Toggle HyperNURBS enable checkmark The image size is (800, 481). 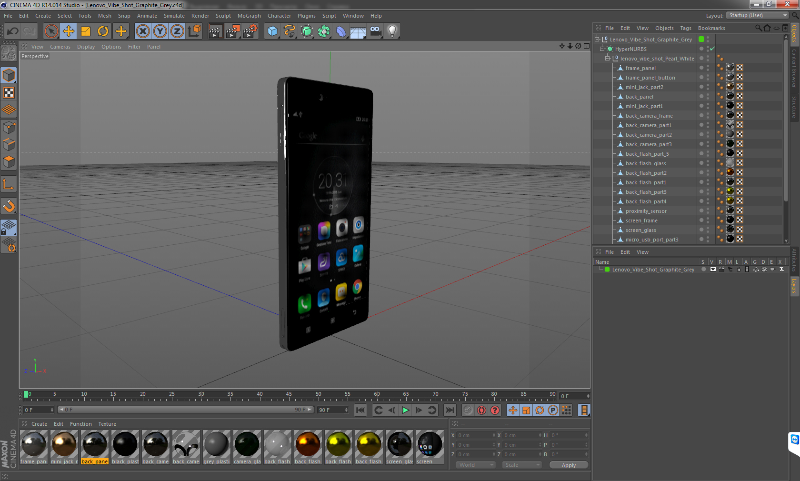click(x=712, y=49)
